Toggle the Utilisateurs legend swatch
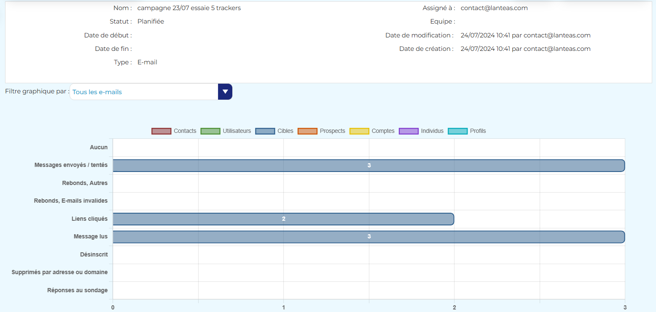Viewport: 656px width, 312px height. [210, 131]
